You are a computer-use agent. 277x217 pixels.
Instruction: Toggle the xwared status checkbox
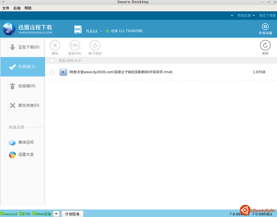click(x=2, y=214)
